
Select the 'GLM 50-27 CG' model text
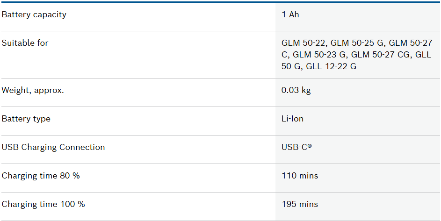(x=381, y=55)
